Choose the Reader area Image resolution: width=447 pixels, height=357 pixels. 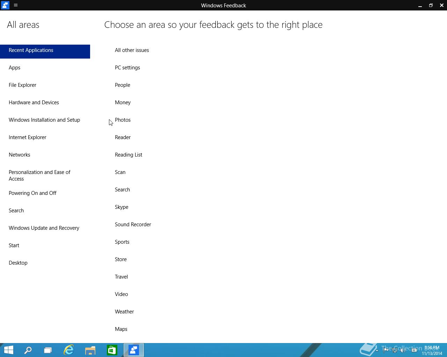pyautogui.click(x=123, y=137)
